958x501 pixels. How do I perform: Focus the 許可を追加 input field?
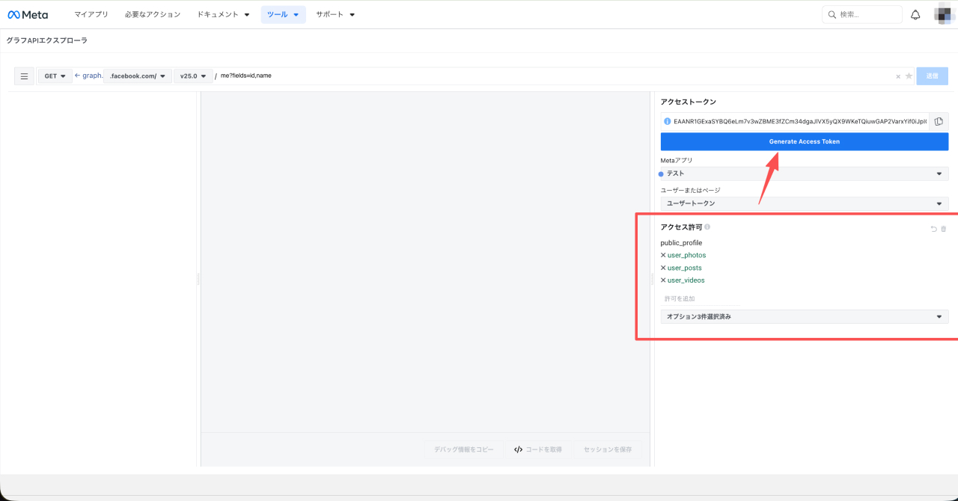(700, 299)
